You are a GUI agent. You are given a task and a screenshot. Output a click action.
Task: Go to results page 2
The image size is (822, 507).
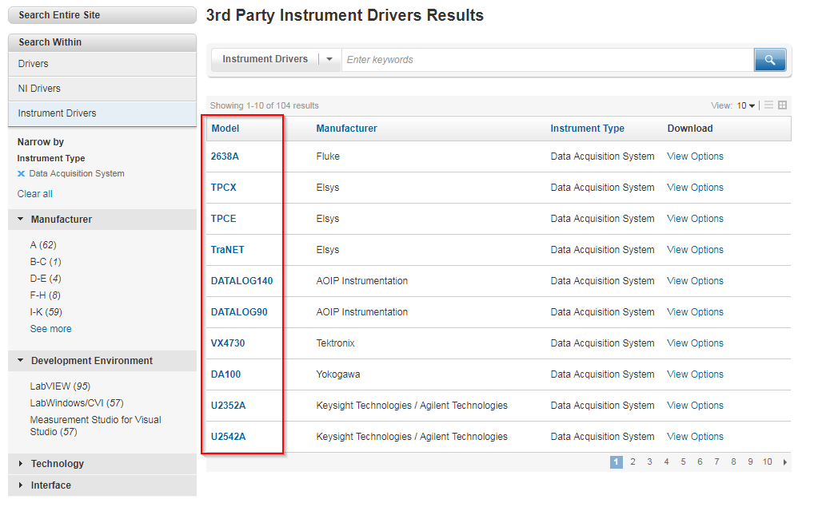click(632, 462)
